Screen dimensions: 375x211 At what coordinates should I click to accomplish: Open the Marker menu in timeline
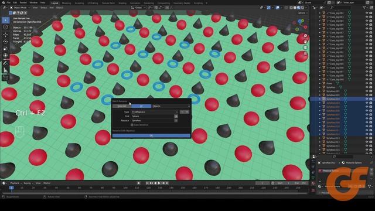[x=47, y=183]
